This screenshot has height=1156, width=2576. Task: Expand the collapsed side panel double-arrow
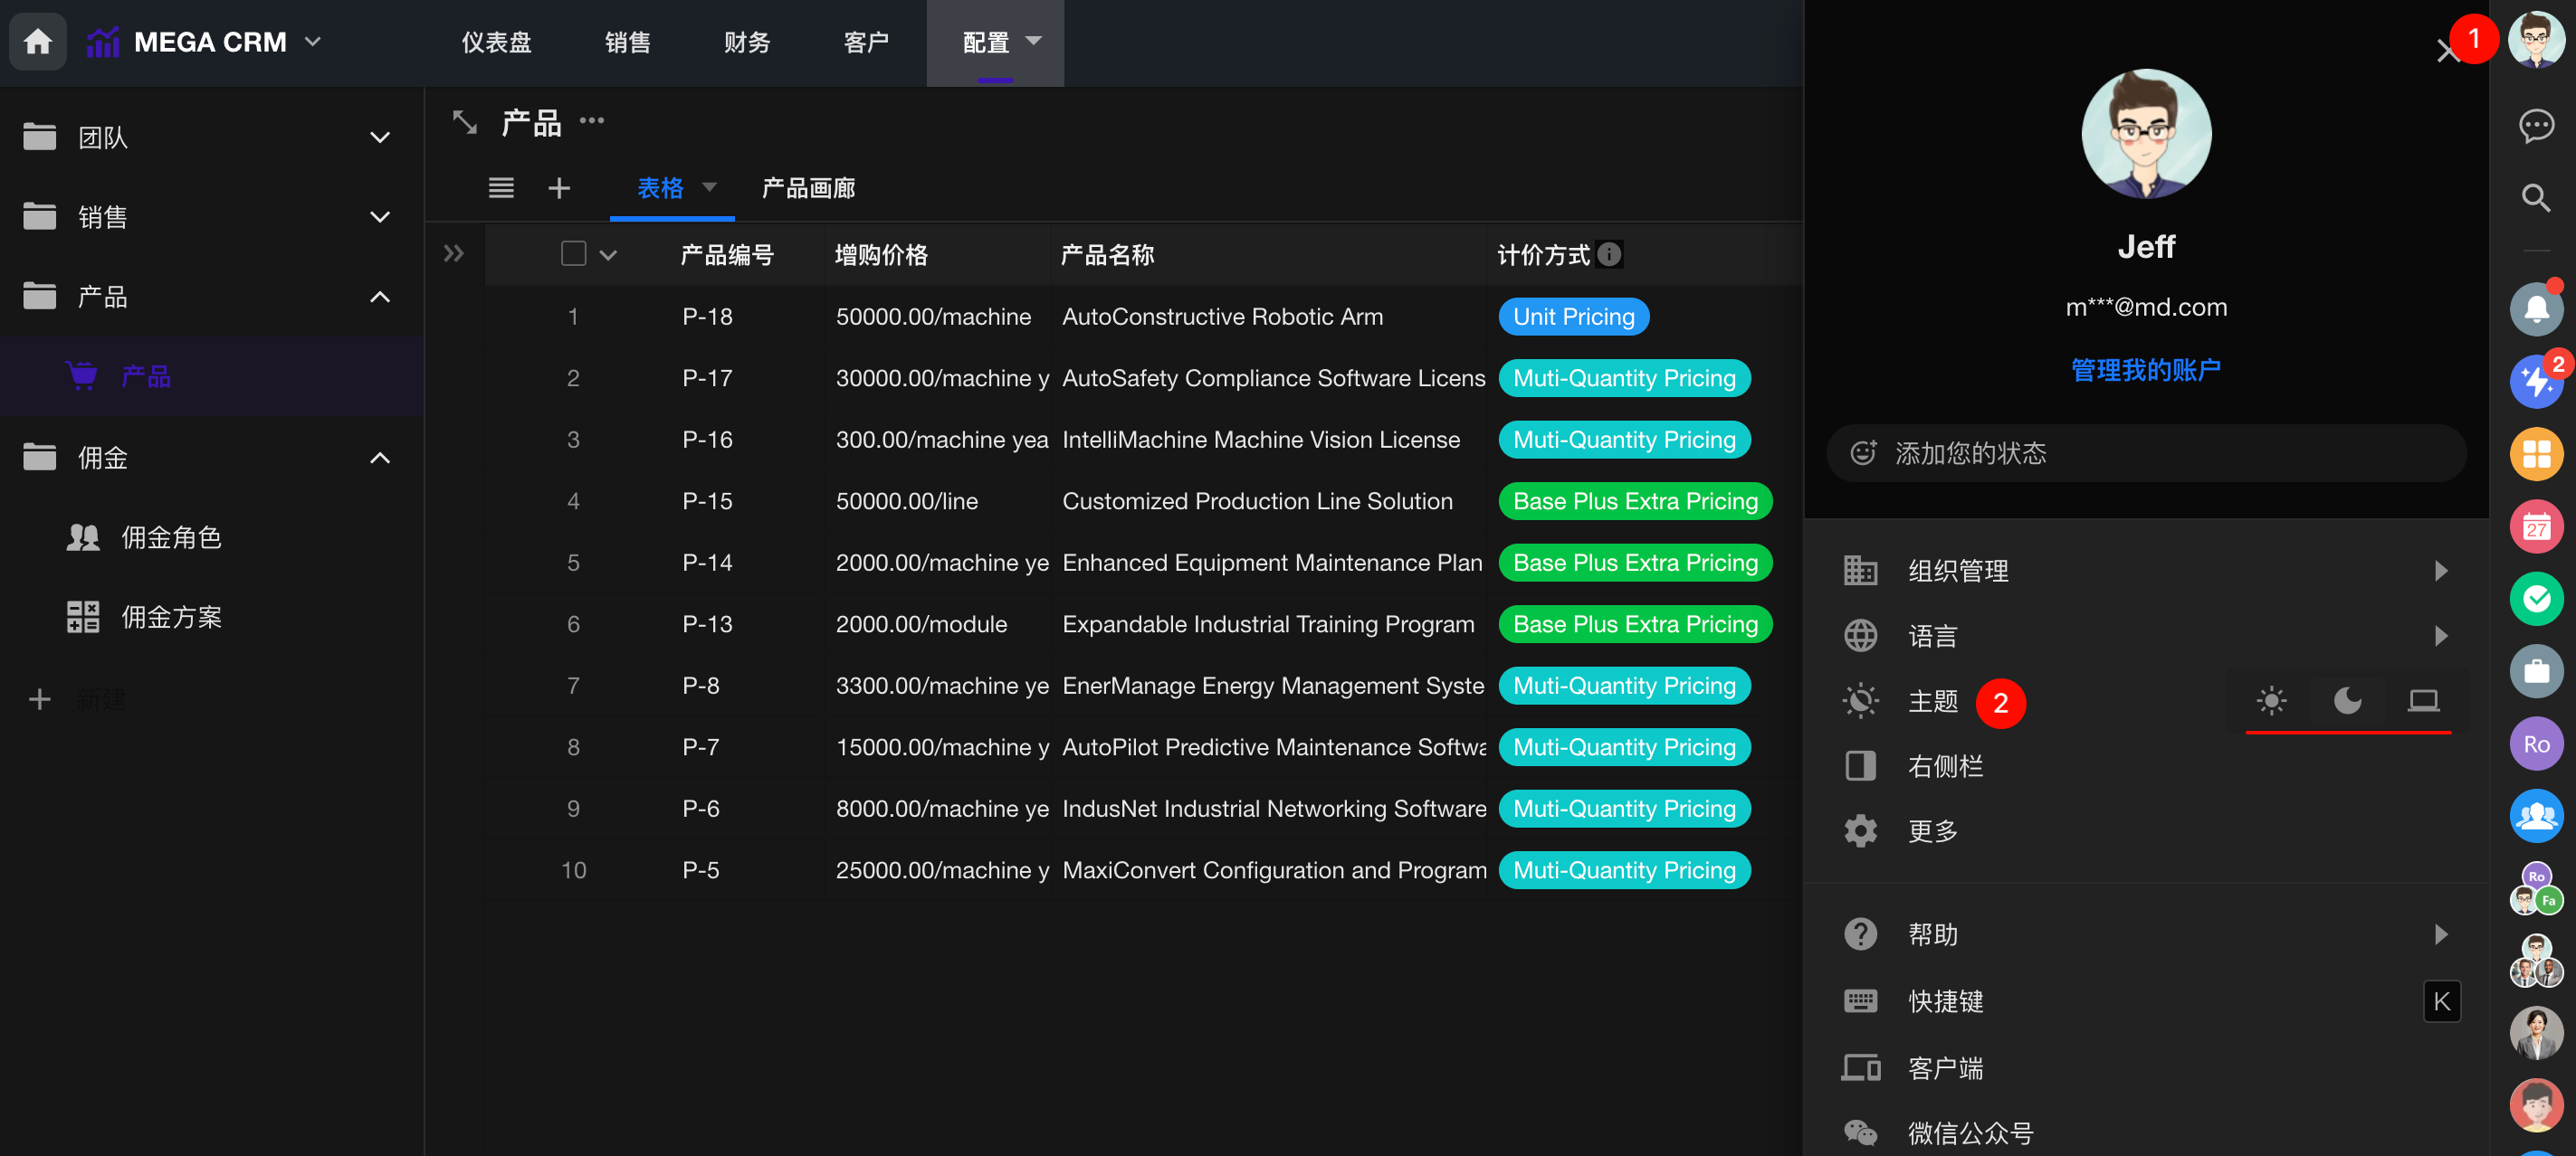pos(453,254)
